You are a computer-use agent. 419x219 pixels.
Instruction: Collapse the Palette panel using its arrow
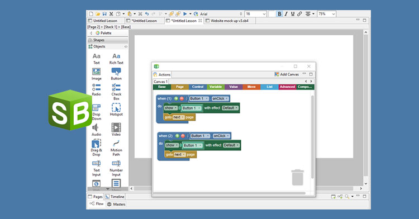click(91, 33)
